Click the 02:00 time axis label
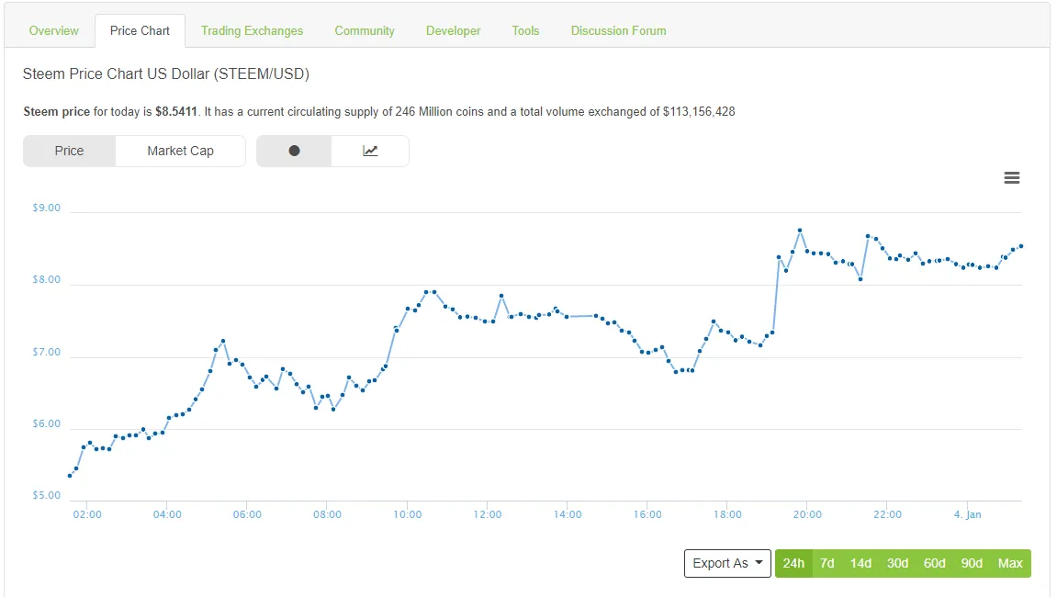1057x597 pixels. (87, 514)
